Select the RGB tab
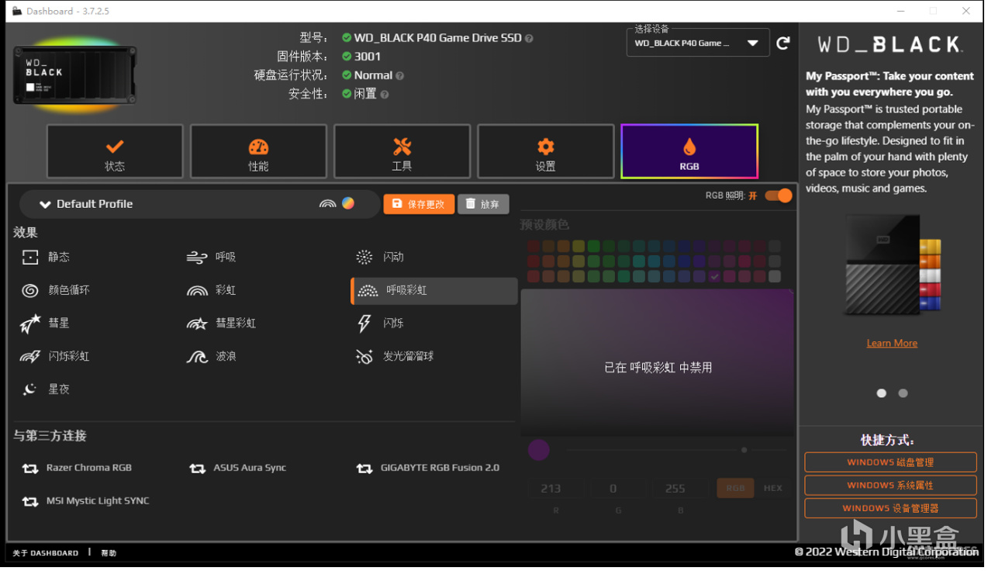The image size is (988, 571). (x=689, y=152)
